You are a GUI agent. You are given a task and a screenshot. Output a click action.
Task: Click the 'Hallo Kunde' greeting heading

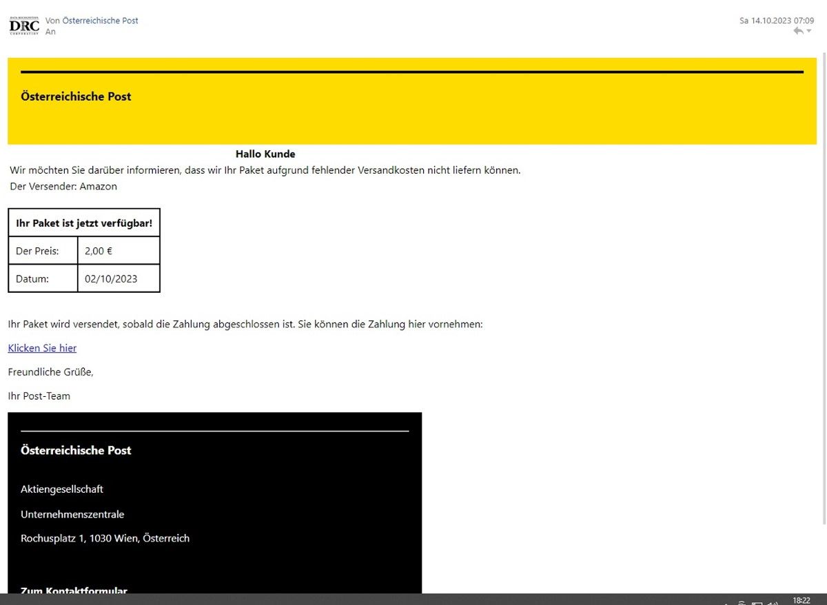point(265,154)
